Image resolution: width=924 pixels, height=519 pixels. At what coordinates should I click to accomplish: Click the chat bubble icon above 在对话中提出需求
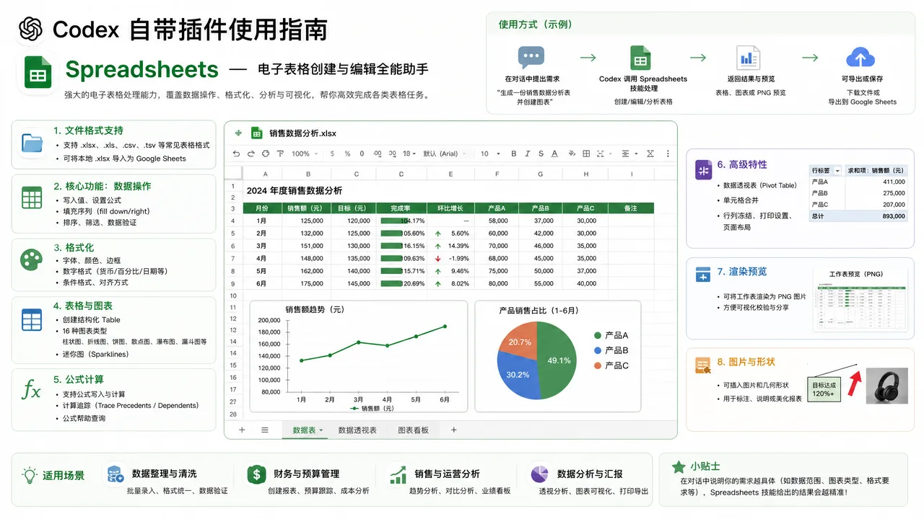[x=531, y=58]
